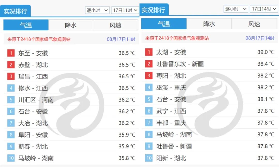279x167 pixels.
Task: Select 气温 tab in the 08月17日14时 panel
Action: 164,24
